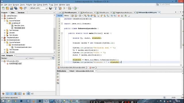Click the globe browser icon in toolbar
This screenshot has width=184, height=103.
coord(51,8)
